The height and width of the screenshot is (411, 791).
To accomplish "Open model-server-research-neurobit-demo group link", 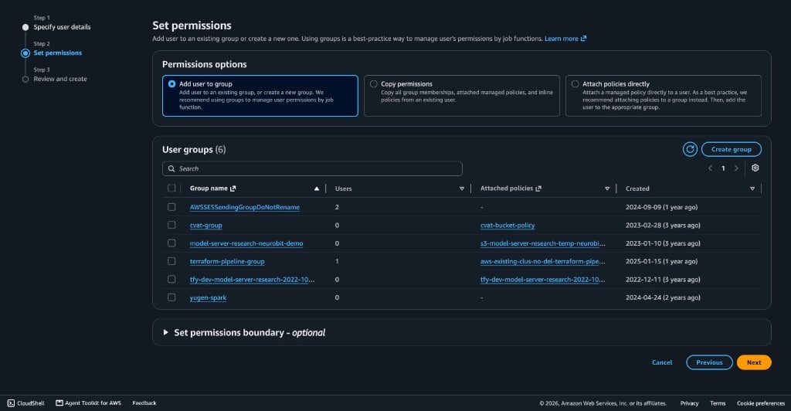I will pyautogui.click(x=246, y=243).
